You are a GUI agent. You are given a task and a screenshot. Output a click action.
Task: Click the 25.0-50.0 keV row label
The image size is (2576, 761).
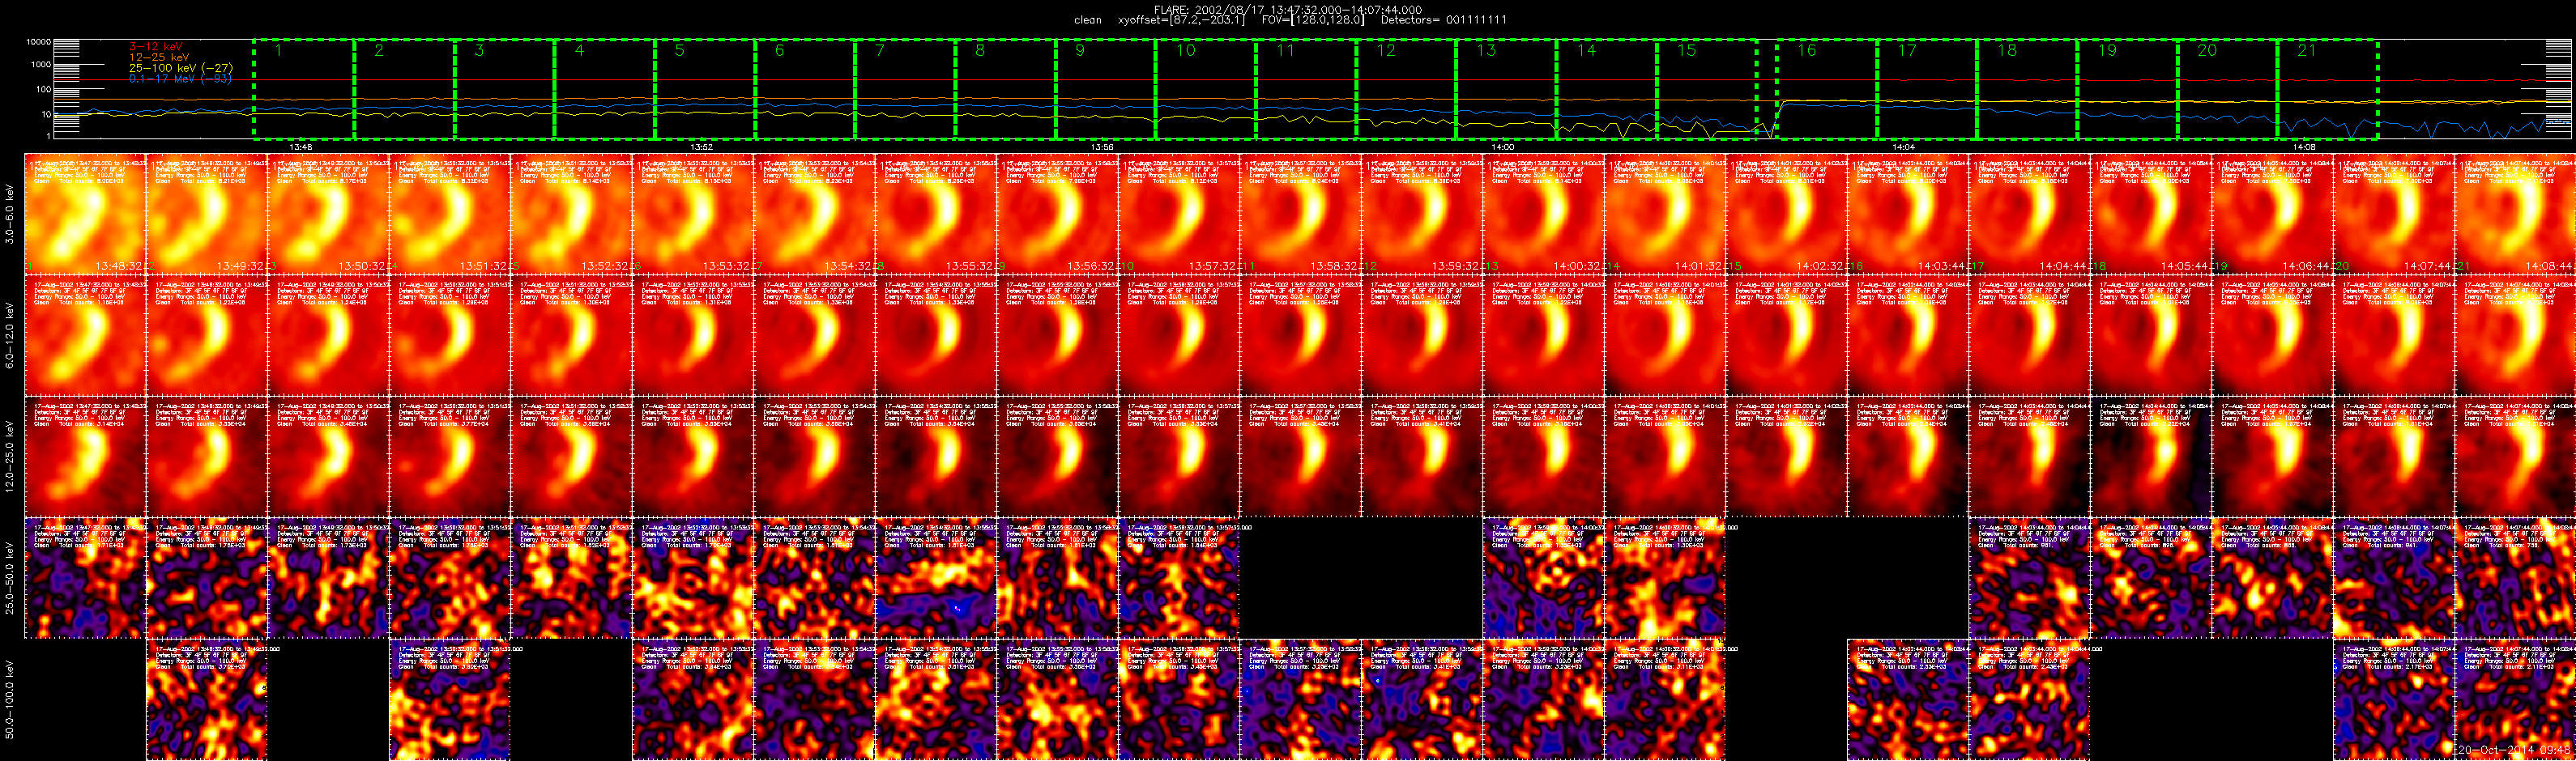[x=10, y=578]
